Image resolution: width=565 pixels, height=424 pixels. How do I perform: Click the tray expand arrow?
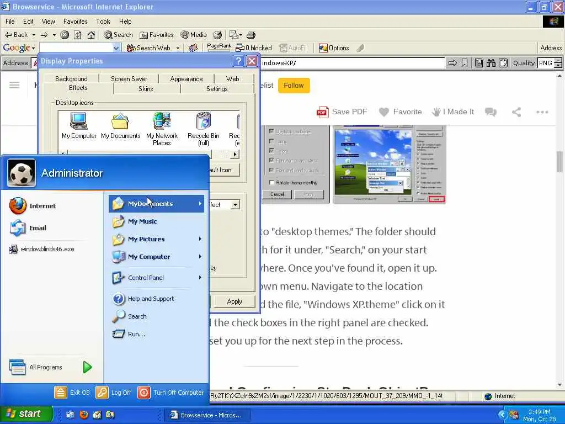(x=502, y=415)
